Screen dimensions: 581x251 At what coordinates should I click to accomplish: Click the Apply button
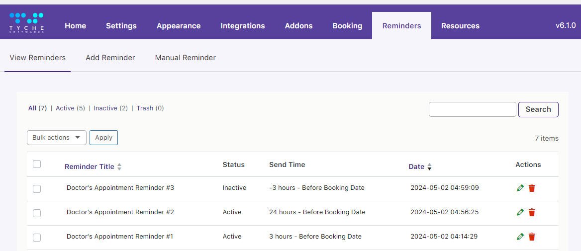104,138
